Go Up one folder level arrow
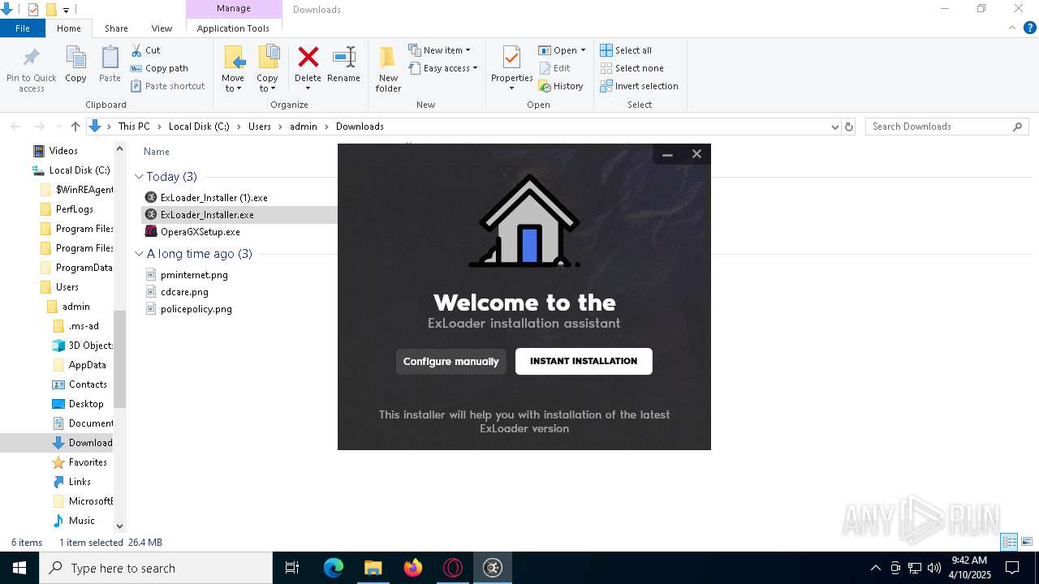Image resolution: width=1039 pixels, height=584 pixels. (x=75, y=127)
